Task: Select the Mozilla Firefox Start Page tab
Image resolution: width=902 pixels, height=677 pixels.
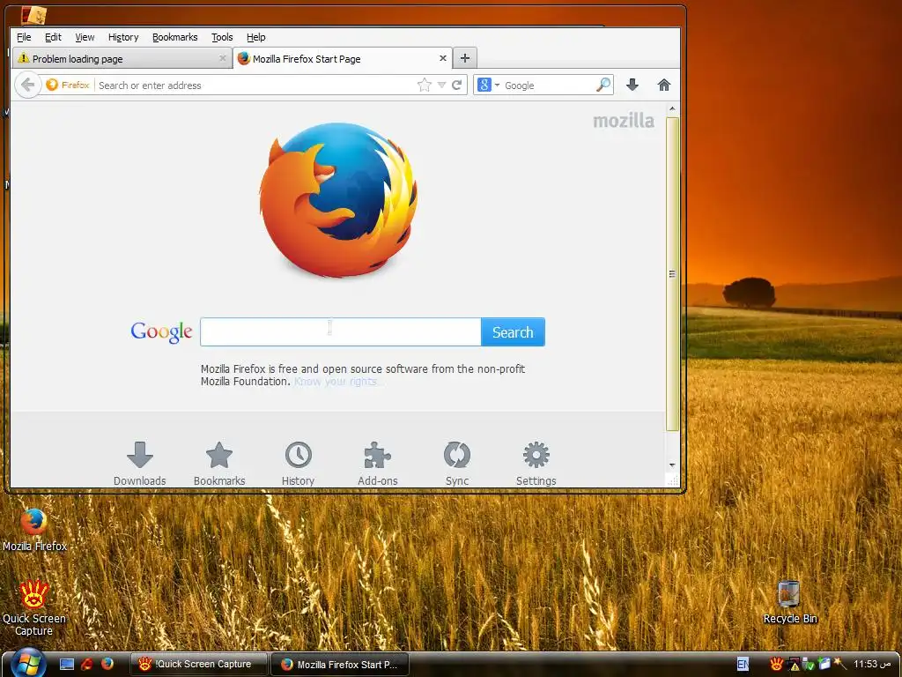Action: click(342, 59)
